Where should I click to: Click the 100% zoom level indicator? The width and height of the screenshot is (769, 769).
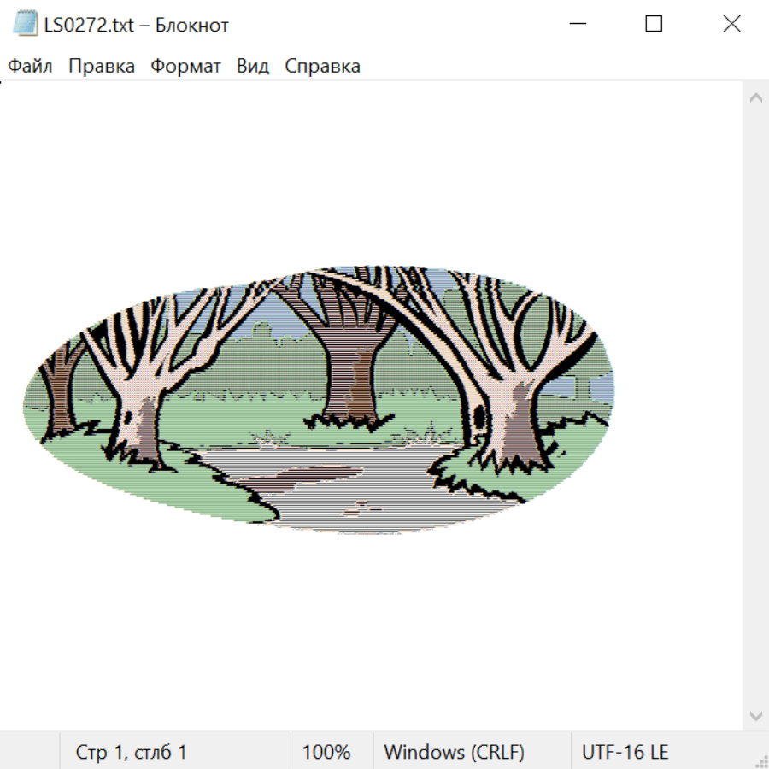[326, 752]
